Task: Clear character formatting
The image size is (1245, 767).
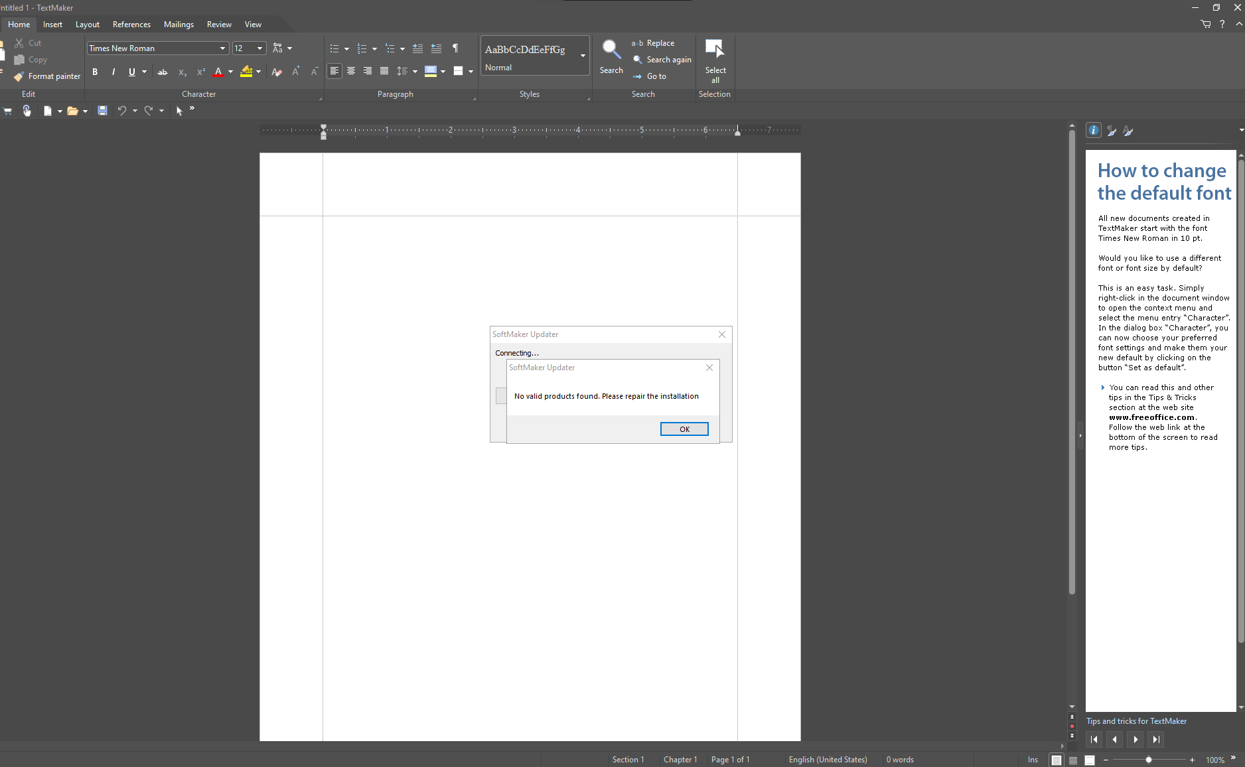Action: [x=277, y=72]
